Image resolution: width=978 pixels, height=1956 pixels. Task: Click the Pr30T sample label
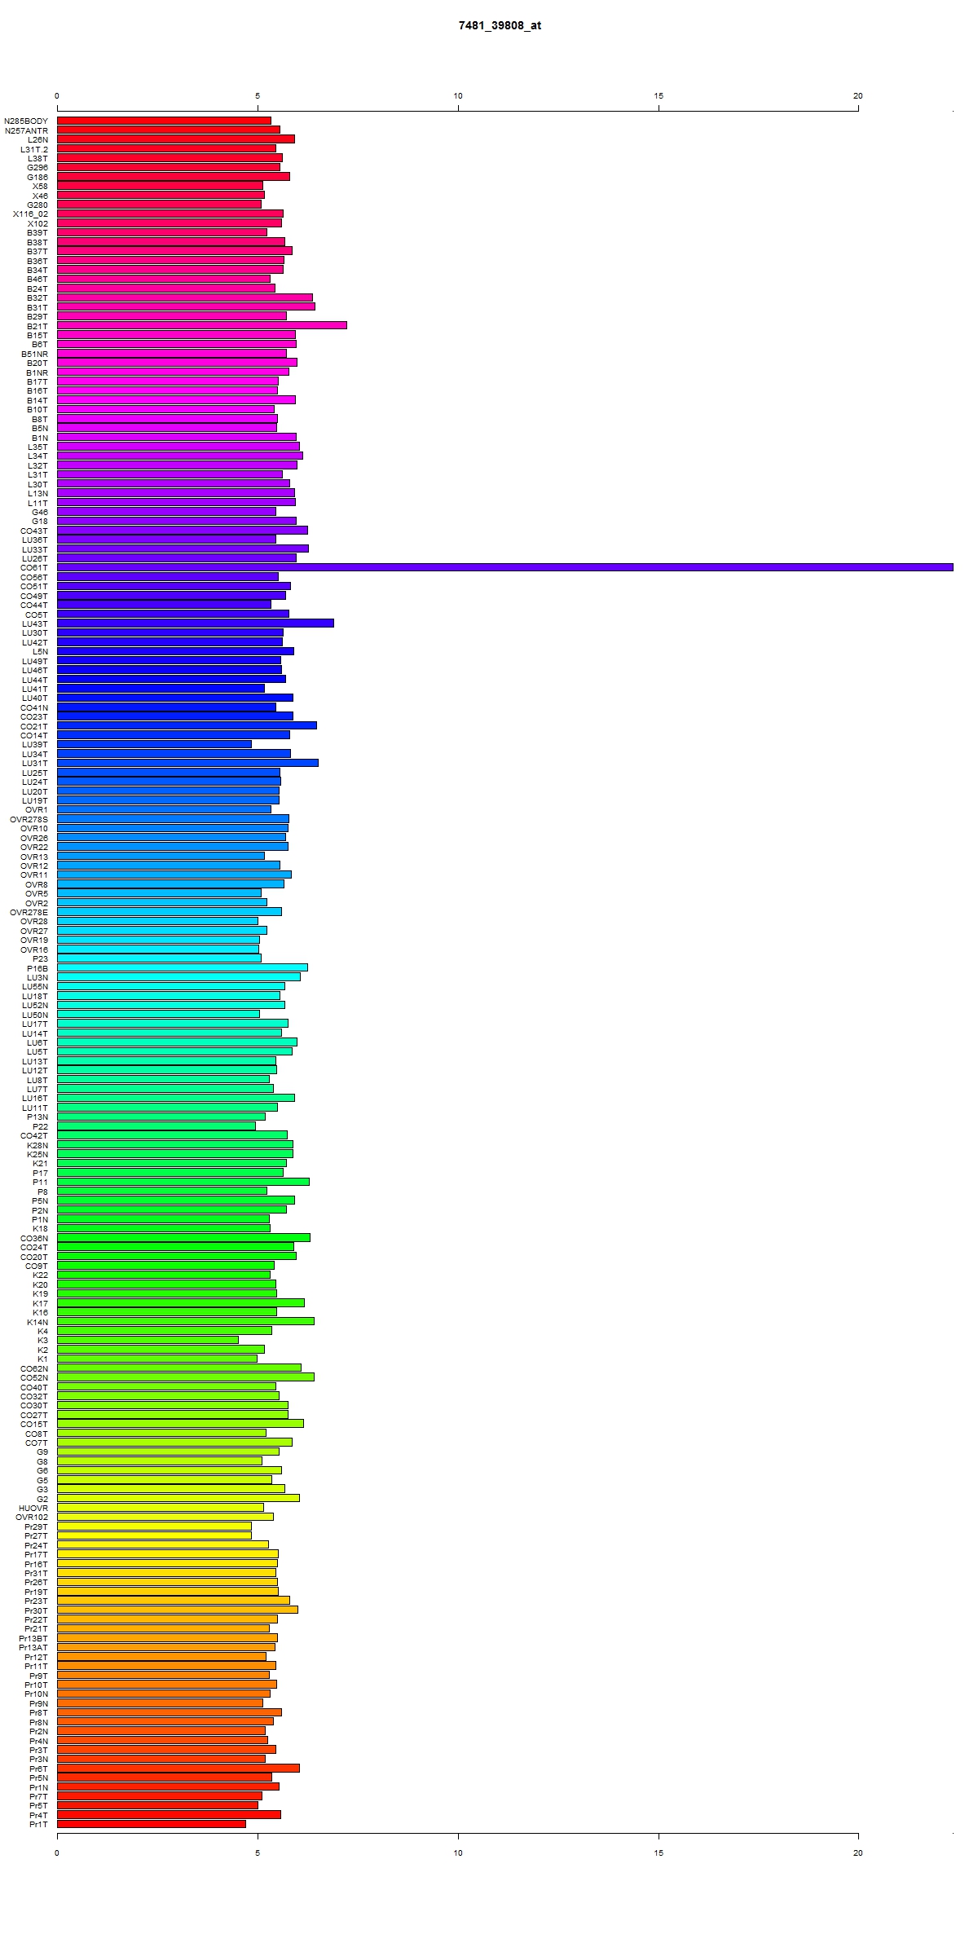coord(37,1610)
